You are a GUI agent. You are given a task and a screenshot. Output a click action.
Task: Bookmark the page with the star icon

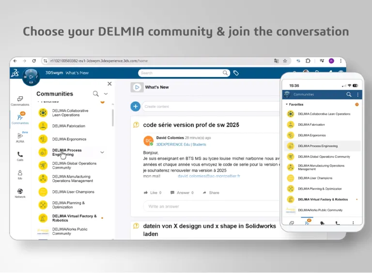tap(285, 61)
